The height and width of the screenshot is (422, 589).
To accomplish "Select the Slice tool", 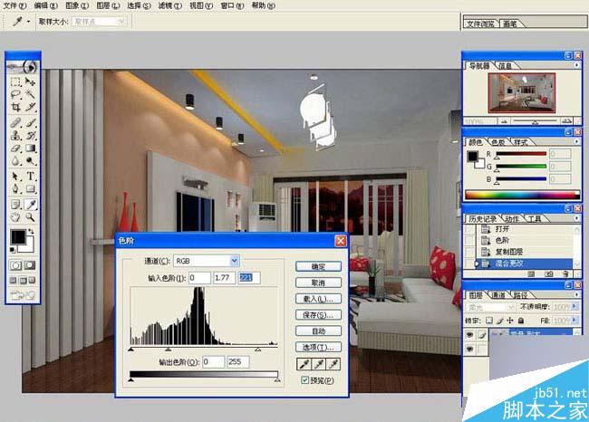I will click(x=30, y=107).
